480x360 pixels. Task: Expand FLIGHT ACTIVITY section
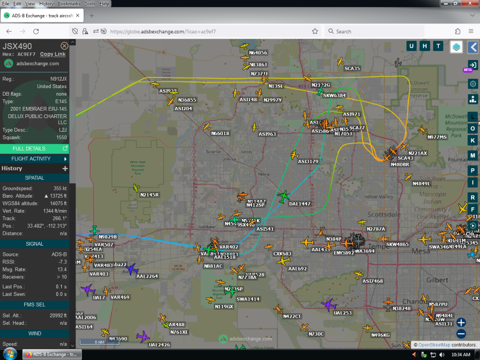[34, 158]
